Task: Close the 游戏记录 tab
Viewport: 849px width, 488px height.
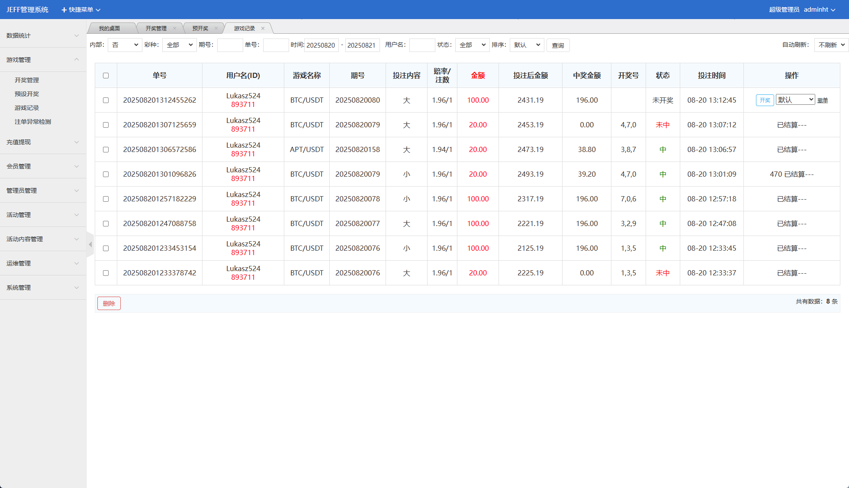Action: pyautogui.click(x=263, y=29)
